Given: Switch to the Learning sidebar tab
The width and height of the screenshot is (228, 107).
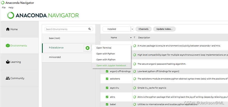Looking at the screenshot, I should click(x=19, y=62).
